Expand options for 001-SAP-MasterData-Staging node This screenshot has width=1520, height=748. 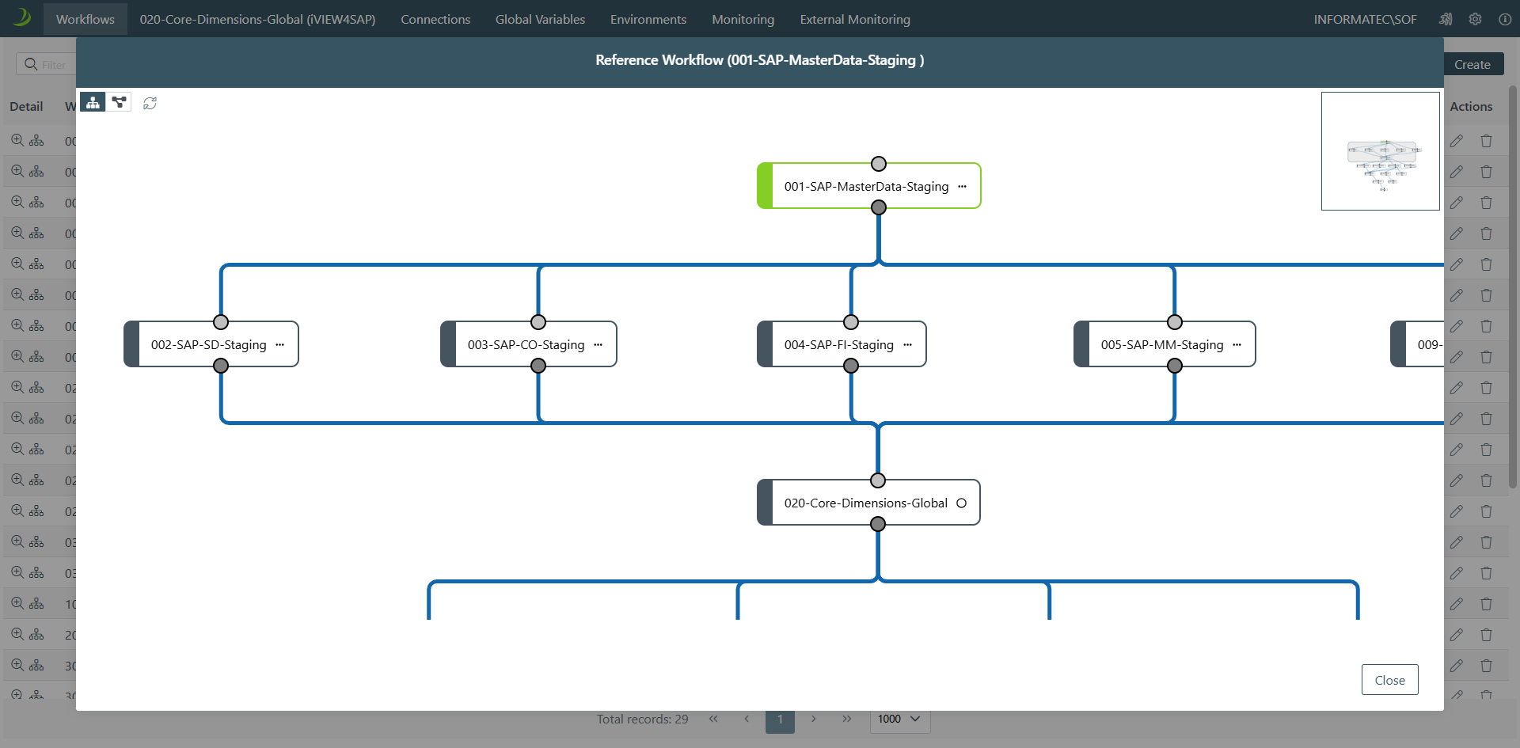pos(962,187)
